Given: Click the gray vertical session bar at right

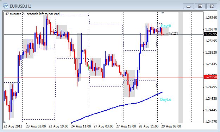Looking at the screenshot, I should (181, 67).
